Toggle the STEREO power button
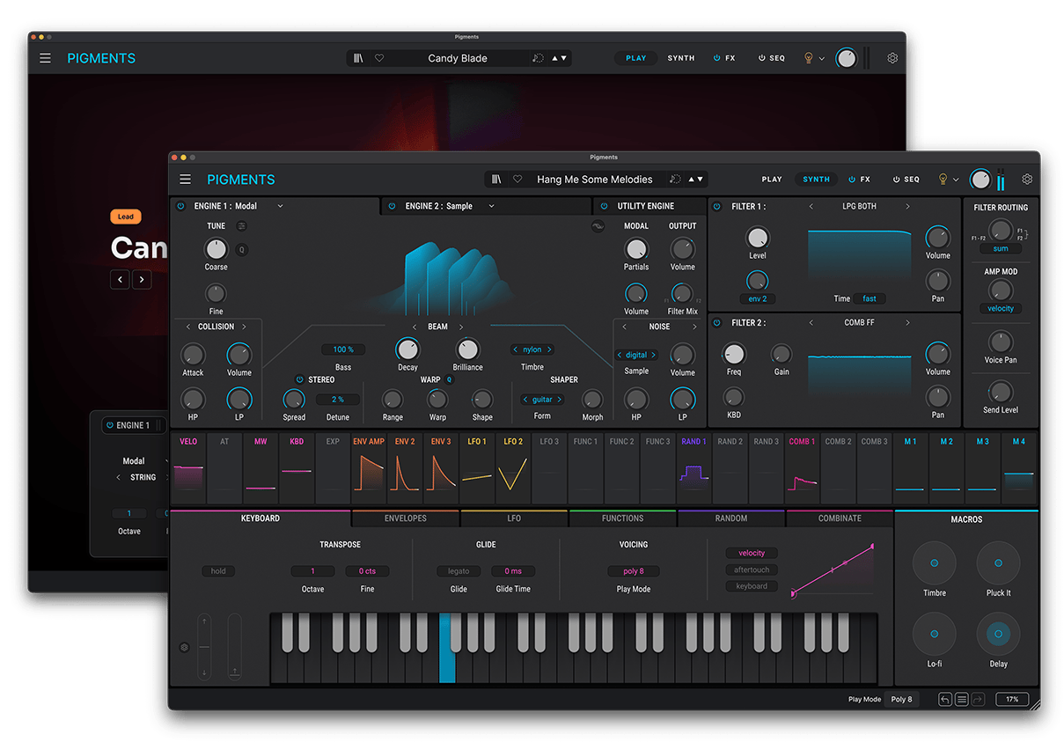 click(299, 380)
